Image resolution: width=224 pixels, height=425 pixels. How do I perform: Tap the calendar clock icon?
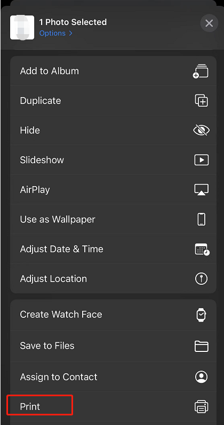[202, 249]
